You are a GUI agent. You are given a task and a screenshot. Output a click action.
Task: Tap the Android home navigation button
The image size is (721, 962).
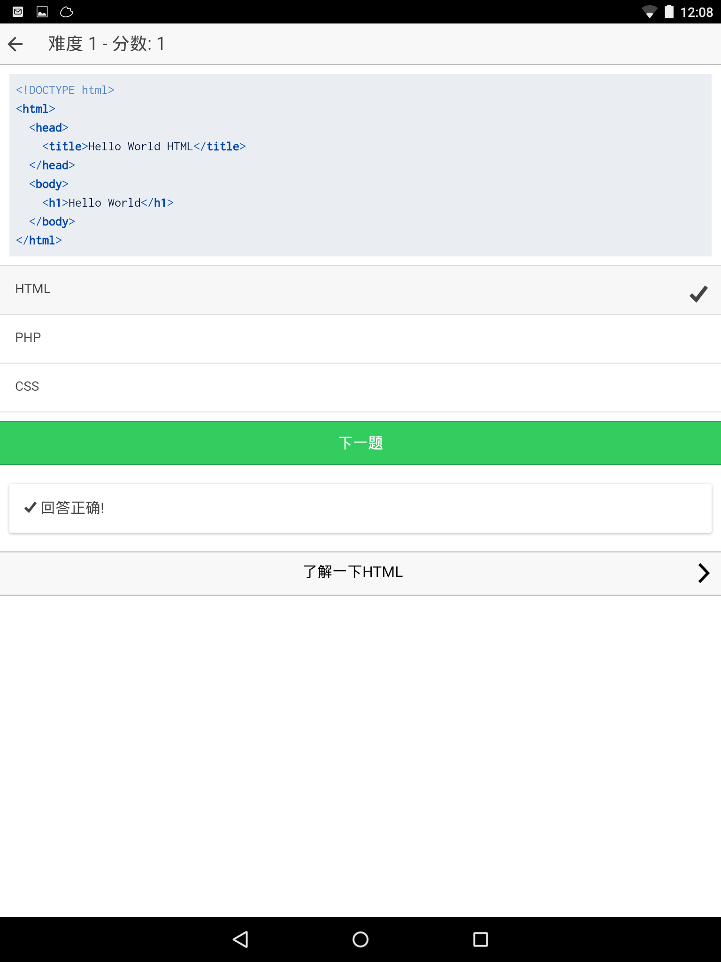(x=360, y=939)
